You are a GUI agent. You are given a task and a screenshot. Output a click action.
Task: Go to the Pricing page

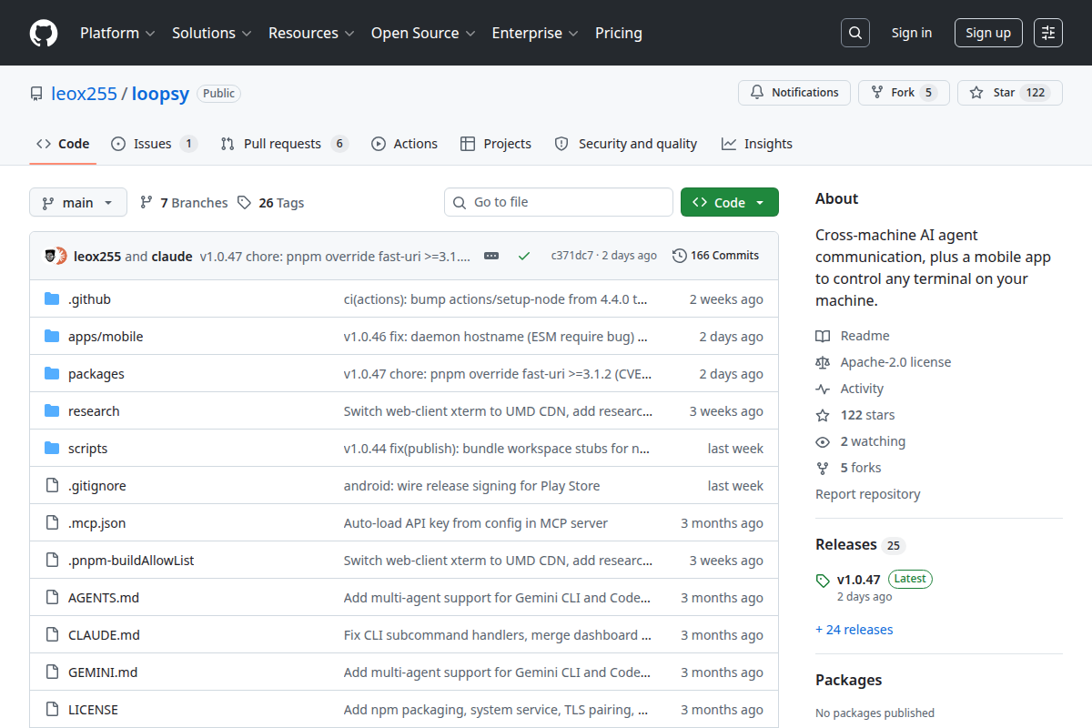coord(619,33)
